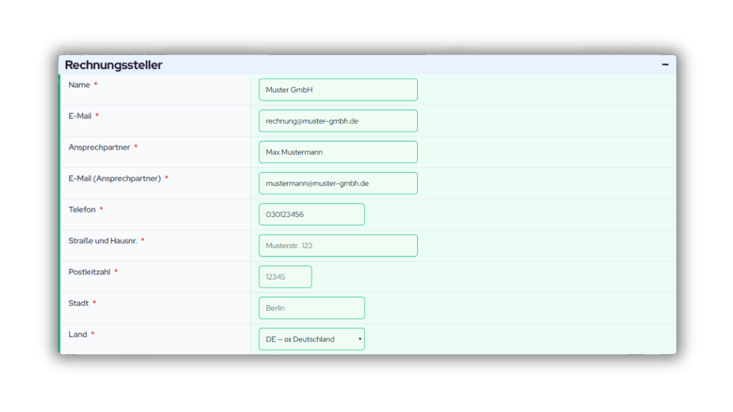Click the first E-Mail label
Image resolution: width=733 pixels, height=412 pixels.
click(x=80, y=116)
